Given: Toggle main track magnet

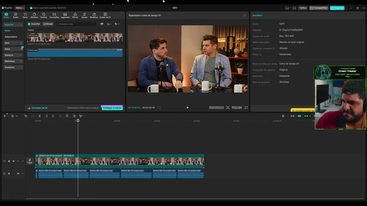Looking at the screenshot, I should coord(292,116).
